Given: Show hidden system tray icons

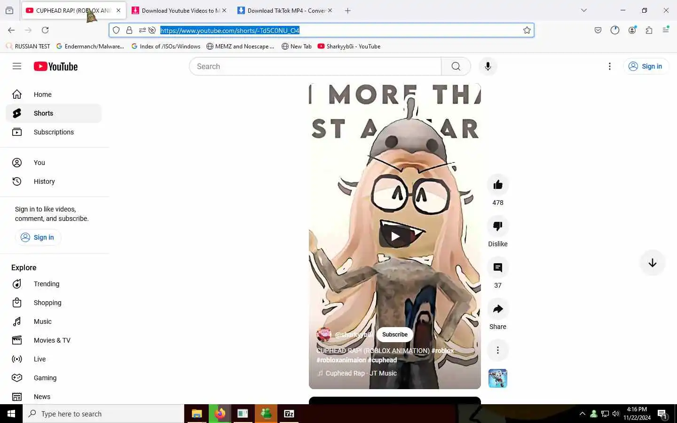Looking at the screenshot, I should (x=583, y=414).
